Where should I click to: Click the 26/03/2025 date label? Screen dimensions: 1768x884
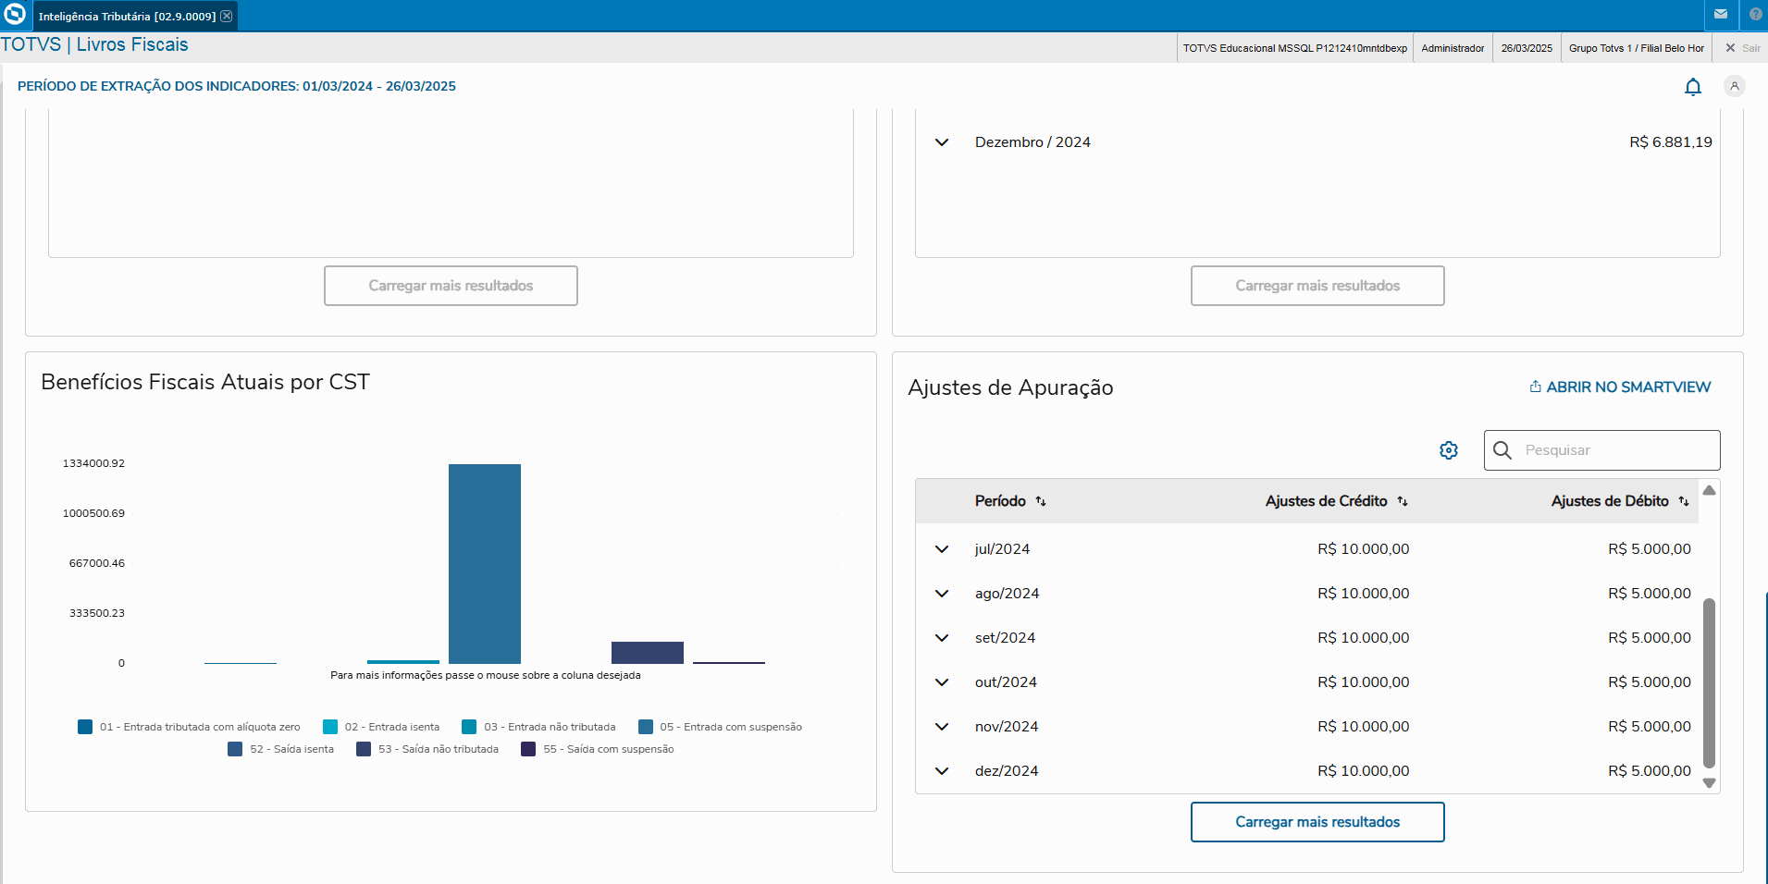coord(1527,48)
